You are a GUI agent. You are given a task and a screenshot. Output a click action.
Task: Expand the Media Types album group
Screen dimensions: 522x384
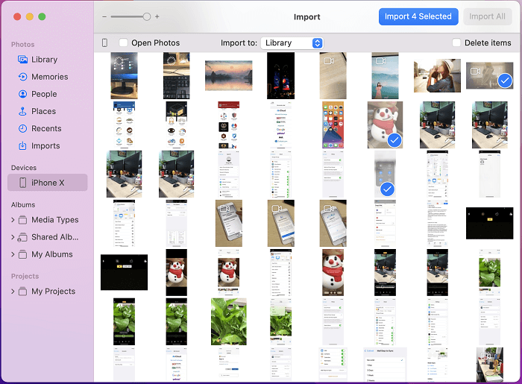click(13, 220)
